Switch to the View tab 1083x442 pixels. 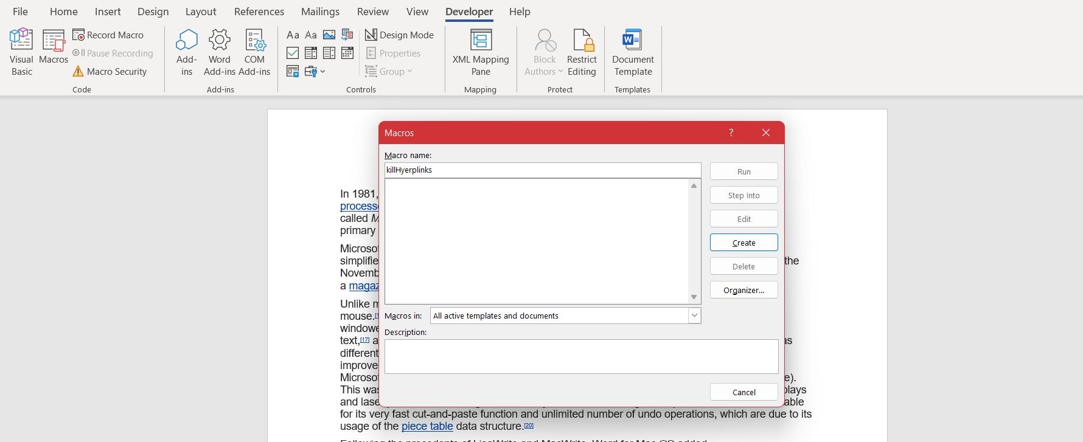click(x=417, y=12)
